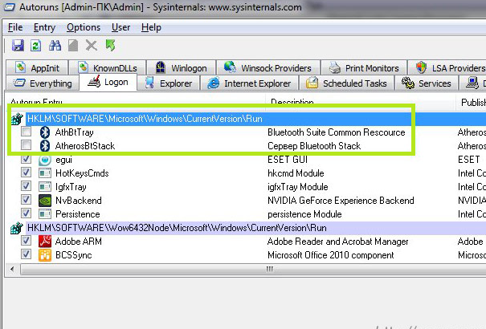
Task: Open Find with the binoculars icon
Action: [55, 46]
